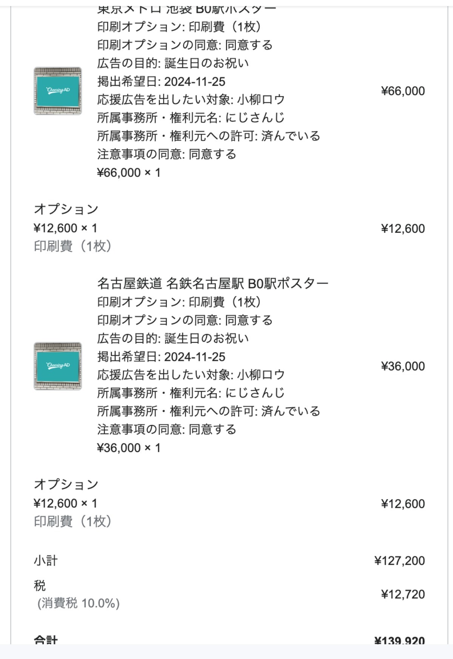Click the first ¥12,600 option price
This screenshot has width=453, height=659.
pos(403,229)
